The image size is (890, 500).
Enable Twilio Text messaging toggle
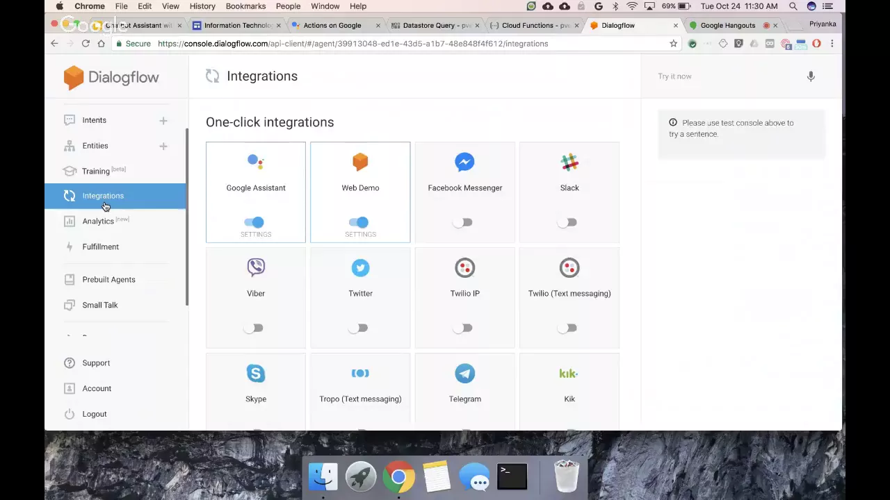click(567, 328)
